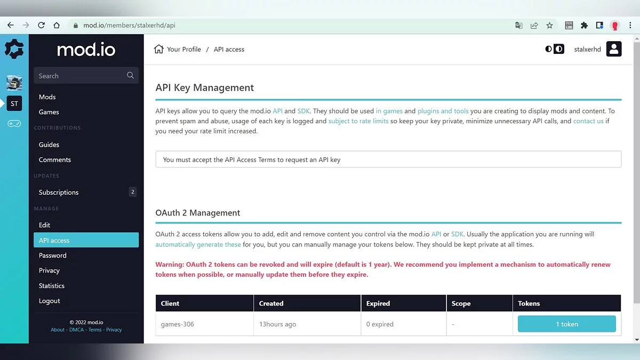Click the '1 token' button
Screen dimensions: 640x360
tap(566, 324)
